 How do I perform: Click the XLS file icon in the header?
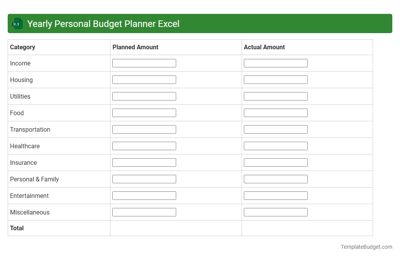click(x=17, y=23)
